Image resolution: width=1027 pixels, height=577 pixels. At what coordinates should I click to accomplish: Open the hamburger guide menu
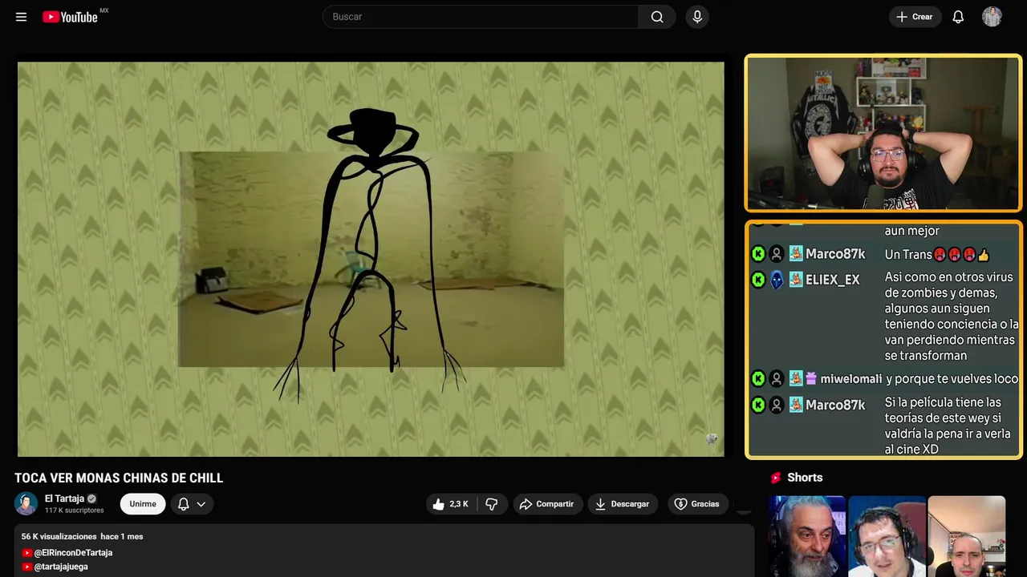click(x=21, y=17)
